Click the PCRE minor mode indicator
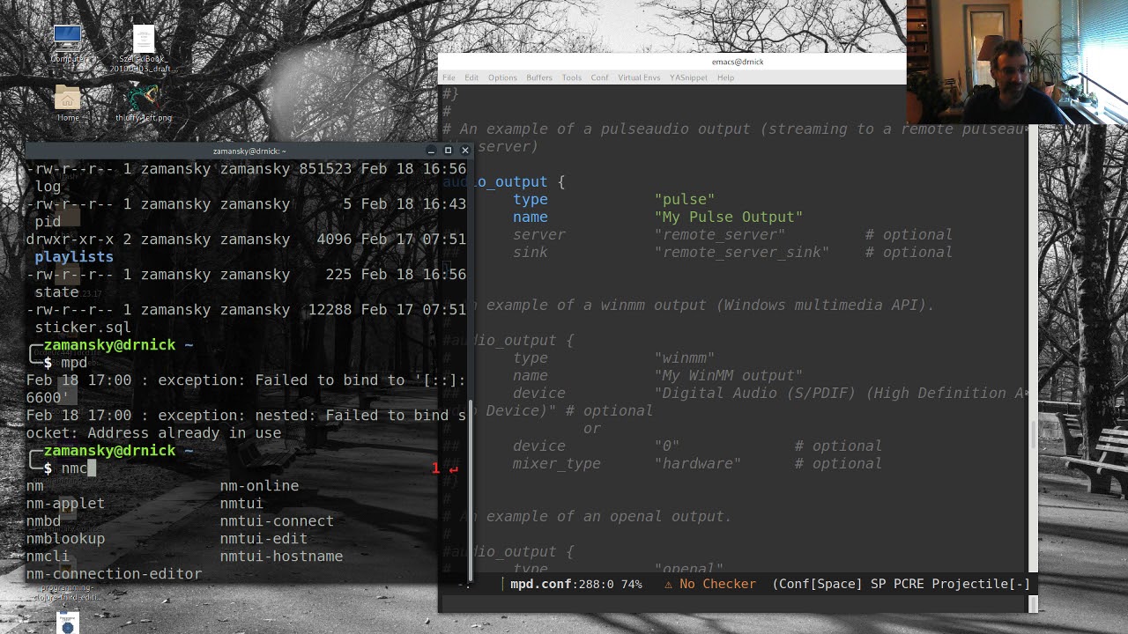 pyautogui.click(x=909, y=584)
